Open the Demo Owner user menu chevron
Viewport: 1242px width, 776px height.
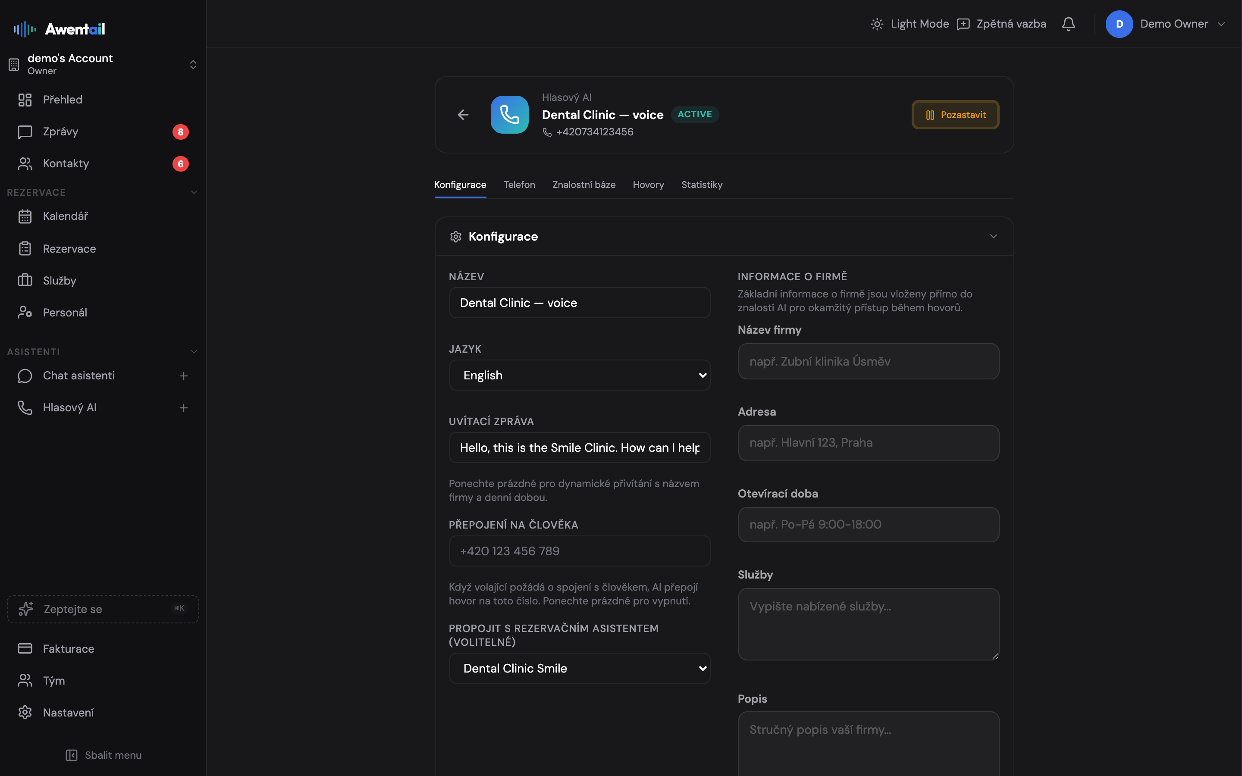coord(1221,24)
